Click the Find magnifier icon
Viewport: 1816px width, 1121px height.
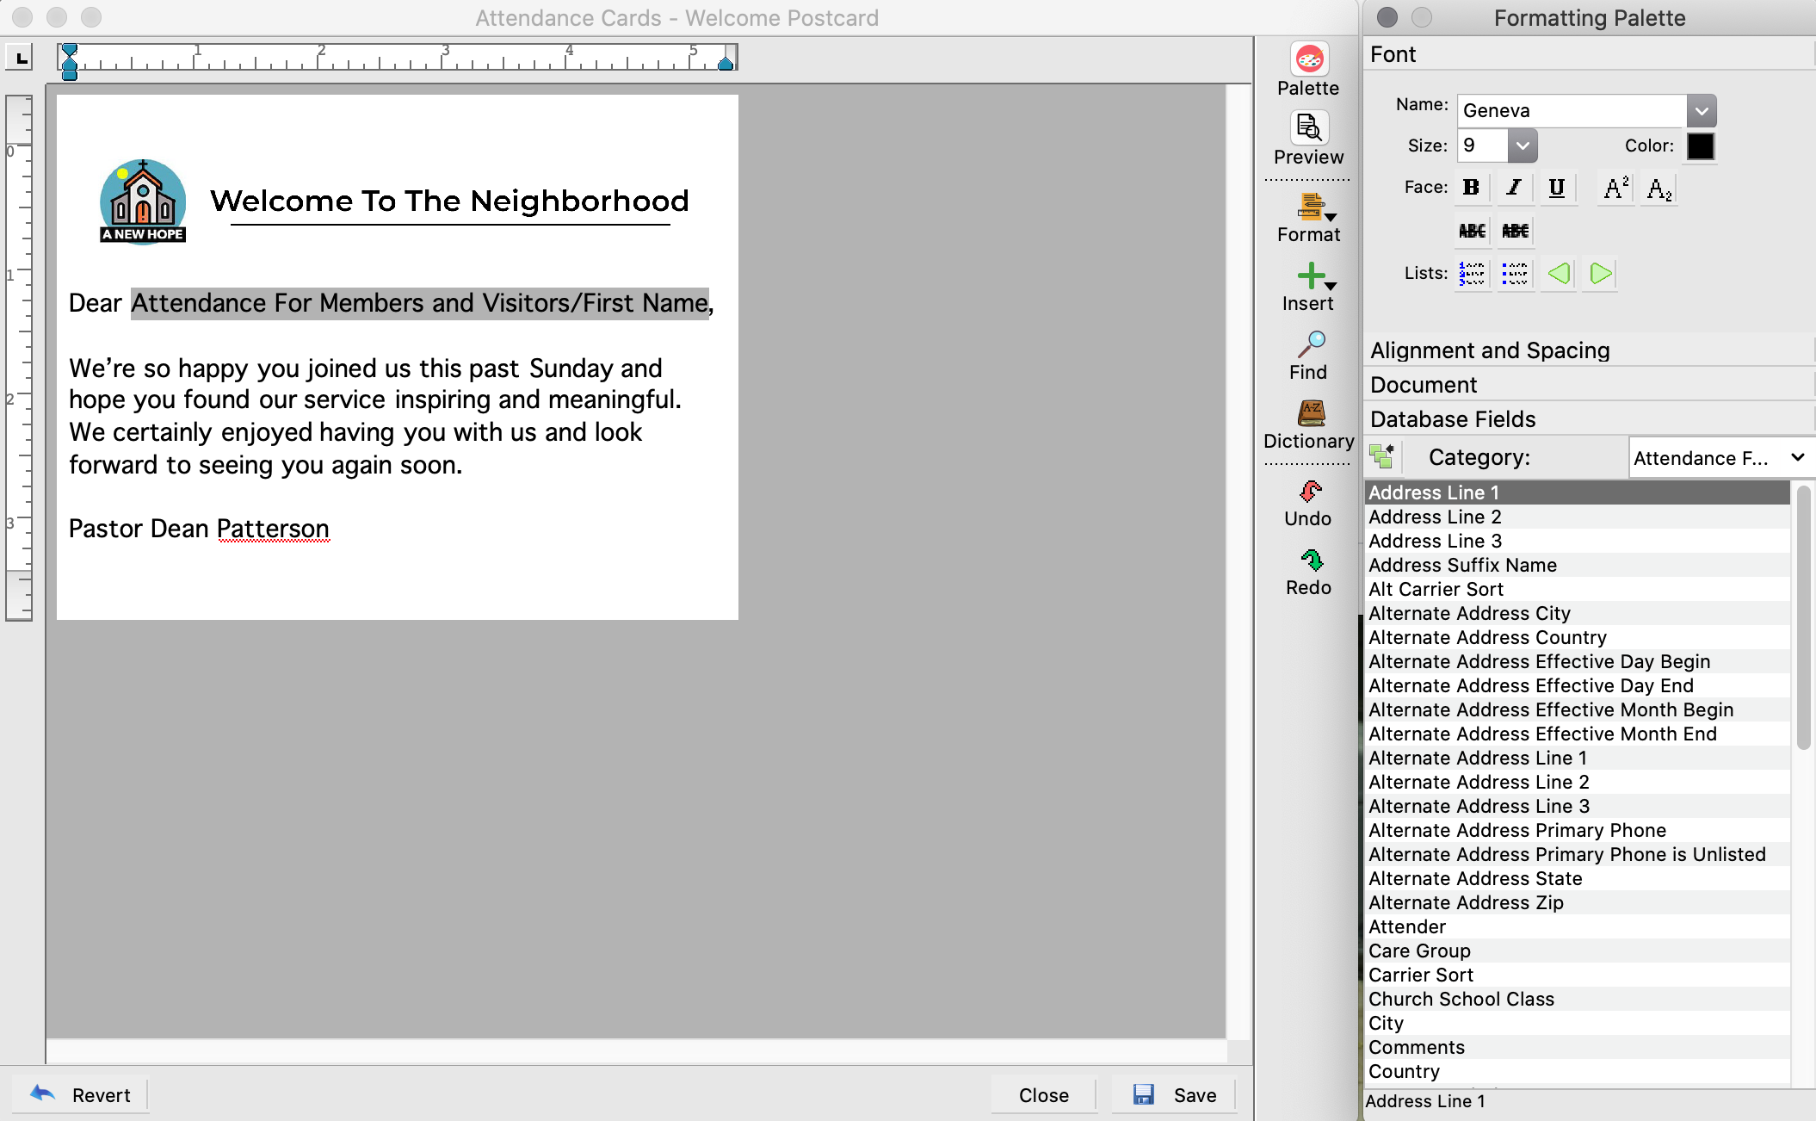click(1310, 344)
